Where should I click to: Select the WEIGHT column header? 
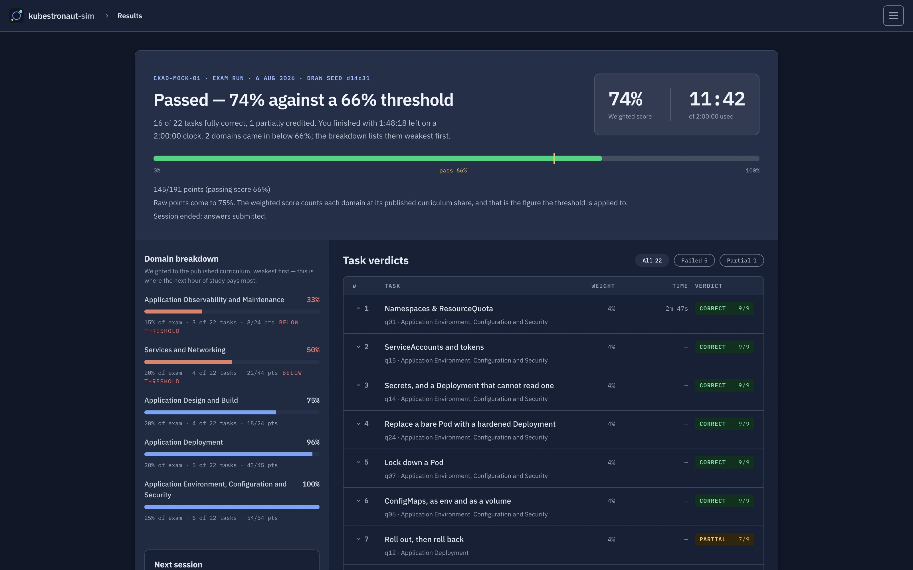(x=603, y=286)
